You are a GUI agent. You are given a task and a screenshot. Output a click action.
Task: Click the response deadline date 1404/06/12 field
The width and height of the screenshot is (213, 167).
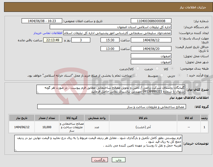(151, 40)
